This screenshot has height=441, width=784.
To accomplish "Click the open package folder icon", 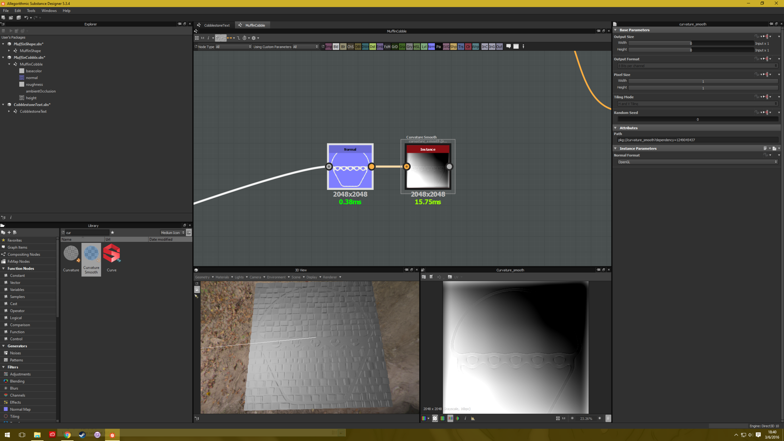I will (11, 18).
